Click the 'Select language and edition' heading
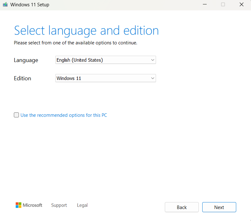The image size is (251, 221). [86, 31]
